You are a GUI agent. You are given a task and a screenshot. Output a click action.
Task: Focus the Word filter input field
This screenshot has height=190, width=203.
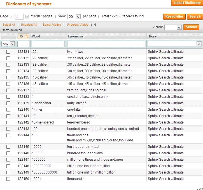48,44
